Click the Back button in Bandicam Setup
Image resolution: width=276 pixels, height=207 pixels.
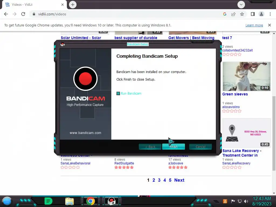(x=150, y=147)
